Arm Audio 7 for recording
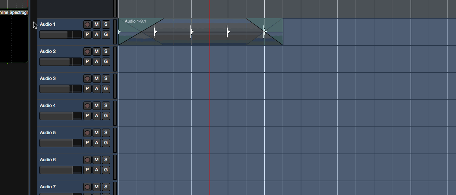Viewport: 456px width, 195px height. (87, 187)
